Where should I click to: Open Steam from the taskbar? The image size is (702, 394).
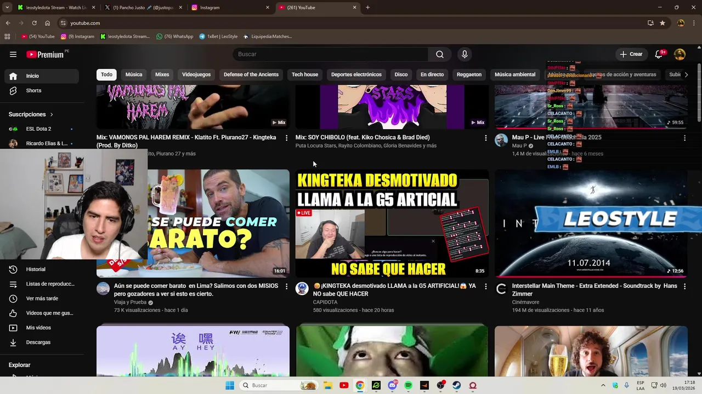coord(456,385)
